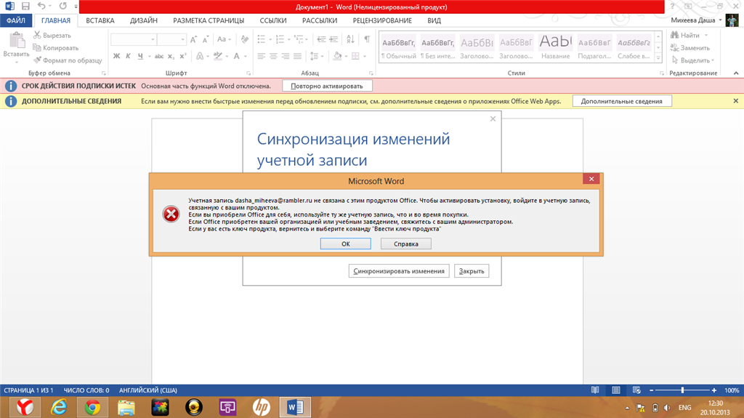The image size is (744, 418).
Task: Click the text highlight color icon
Action: (x=218, y=56)
